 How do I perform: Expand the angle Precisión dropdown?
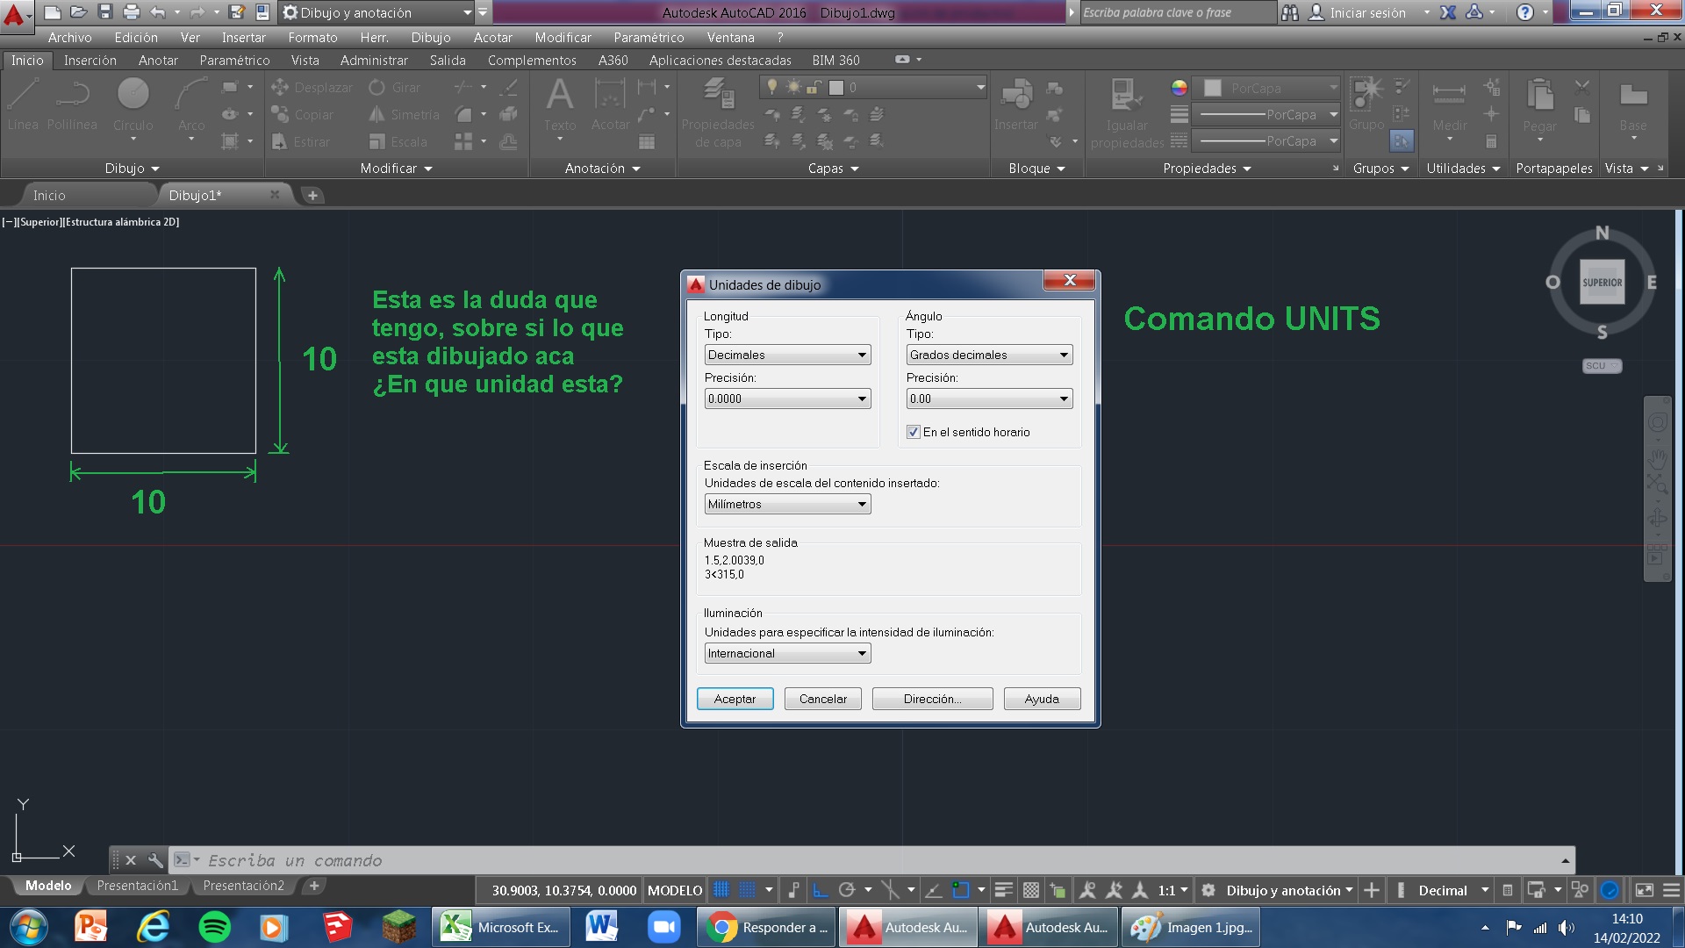(989, 399)
